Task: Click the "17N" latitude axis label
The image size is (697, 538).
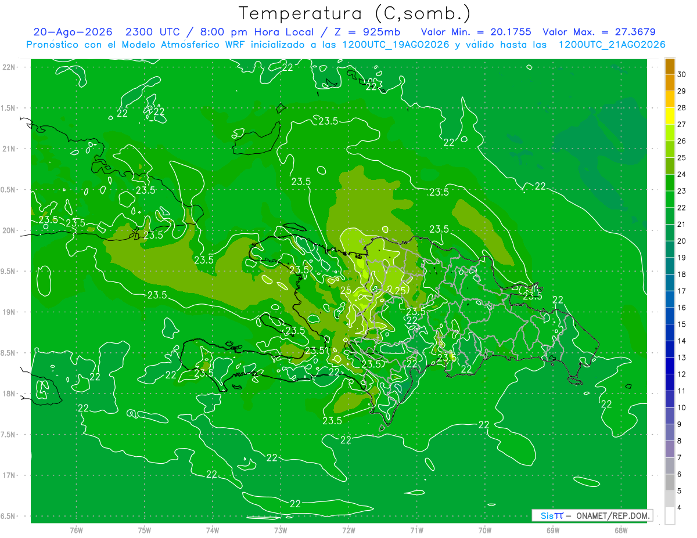Action: tap(10, 475)
